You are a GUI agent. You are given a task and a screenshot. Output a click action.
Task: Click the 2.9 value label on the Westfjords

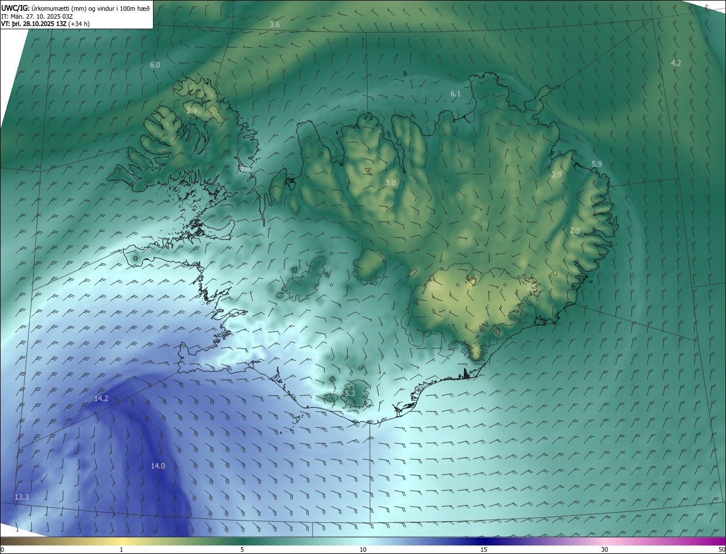[x=192, y=110]
